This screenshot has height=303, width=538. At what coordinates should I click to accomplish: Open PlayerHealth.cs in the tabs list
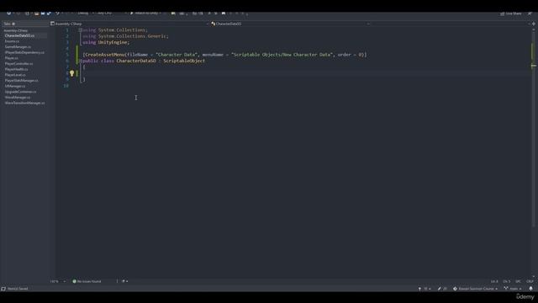coord(17,69)
